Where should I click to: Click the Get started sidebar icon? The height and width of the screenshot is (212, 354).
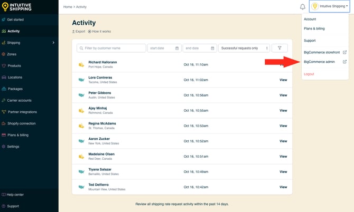point(4,20)
